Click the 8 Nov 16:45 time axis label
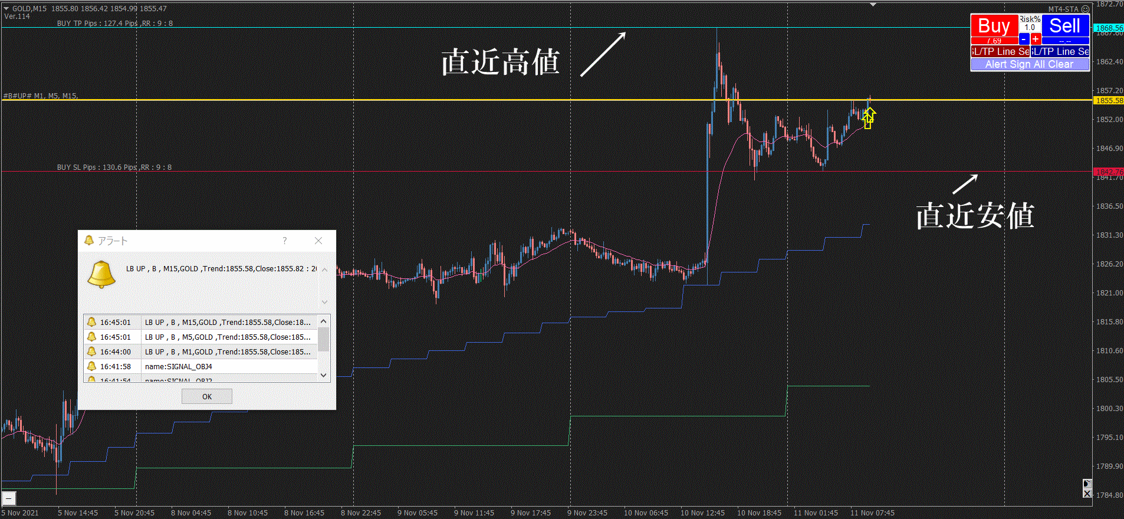Viewport: 1124px width, 519px height. click(x=304, y=513)
